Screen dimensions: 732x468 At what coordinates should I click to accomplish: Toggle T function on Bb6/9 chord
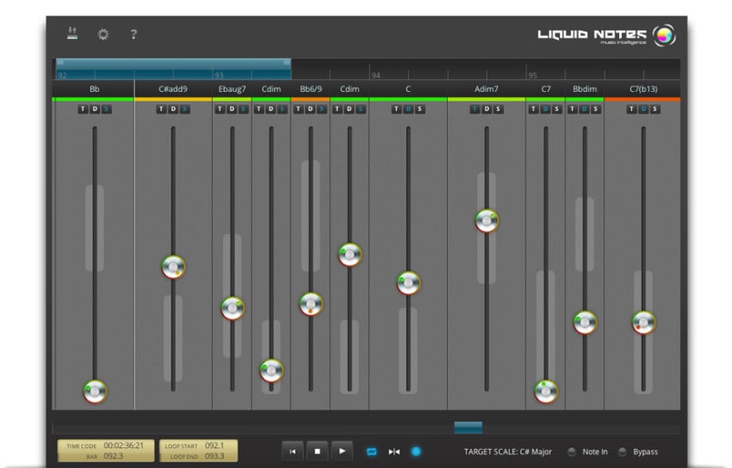299,109
